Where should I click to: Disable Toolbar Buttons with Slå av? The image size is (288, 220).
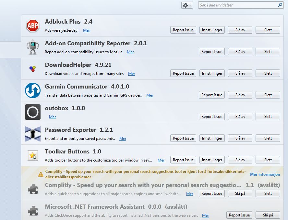[240, 160]
